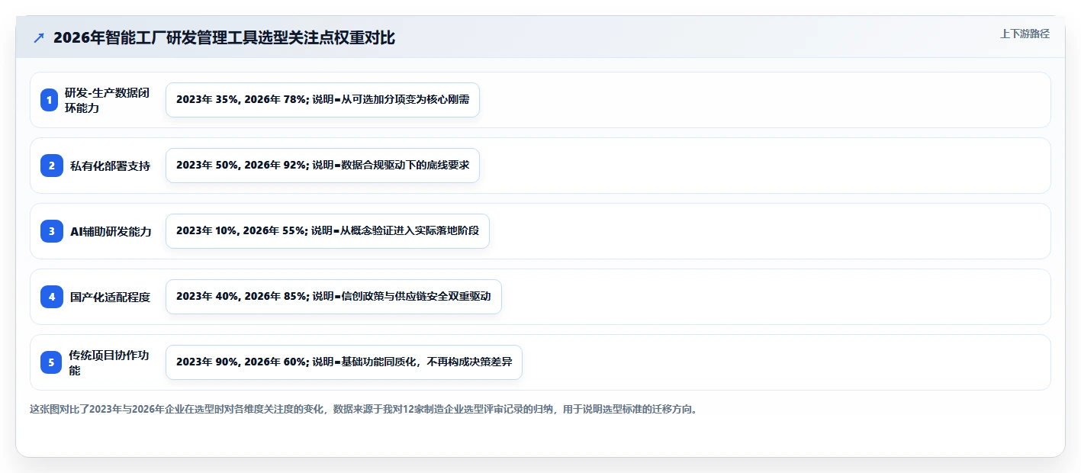Click the arrow icon beside the chart title
The width and height of the screenshot is (1081, 473).
[38, 38]
